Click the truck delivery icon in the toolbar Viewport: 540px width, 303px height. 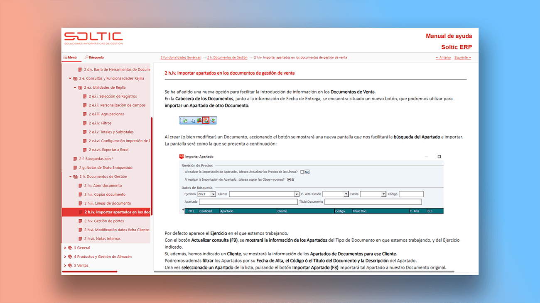[x=199, y=120]
